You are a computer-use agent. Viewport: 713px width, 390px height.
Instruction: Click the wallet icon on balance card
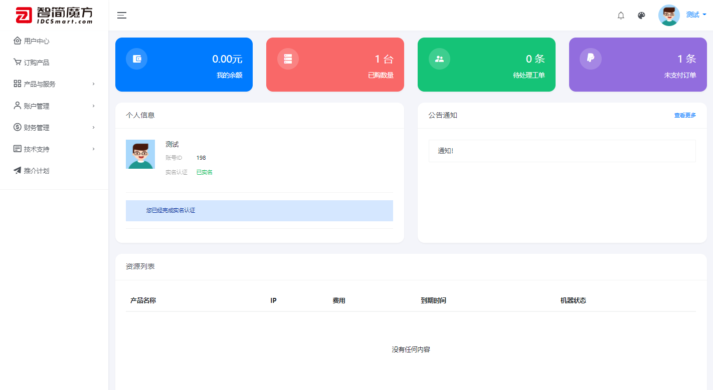(137, 59)
